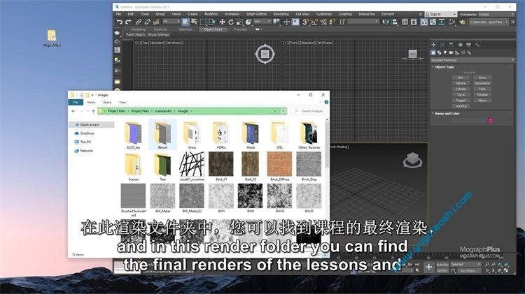
Task: Open the Graph Editors menu
Action: pos(256,14)
